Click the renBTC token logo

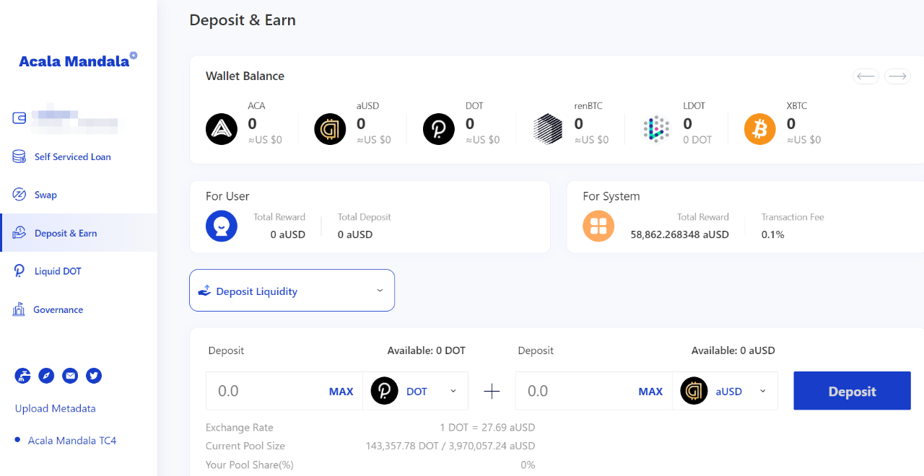click(548, 129)
